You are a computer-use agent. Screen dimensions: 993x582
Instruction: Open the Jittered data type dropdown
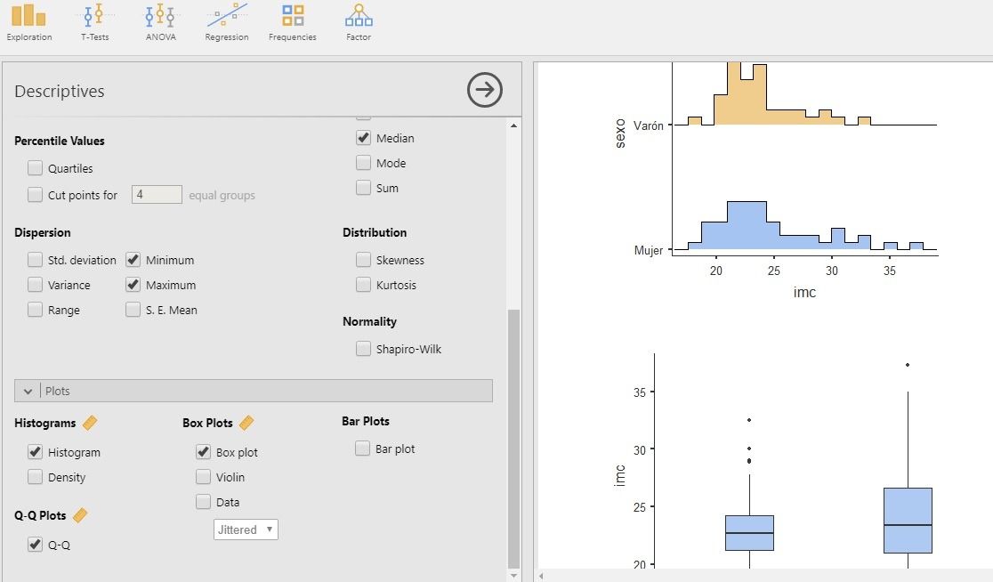coord(246,529)
